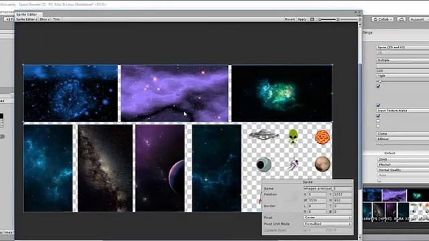This screenshot has height=241, width=429.
Task: Open the Pivot 'Center' dropdown
Action: [328, 218]
